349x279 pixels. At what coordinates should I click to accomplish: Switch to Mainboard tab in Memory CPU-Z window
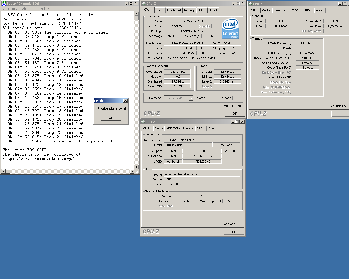281,10
